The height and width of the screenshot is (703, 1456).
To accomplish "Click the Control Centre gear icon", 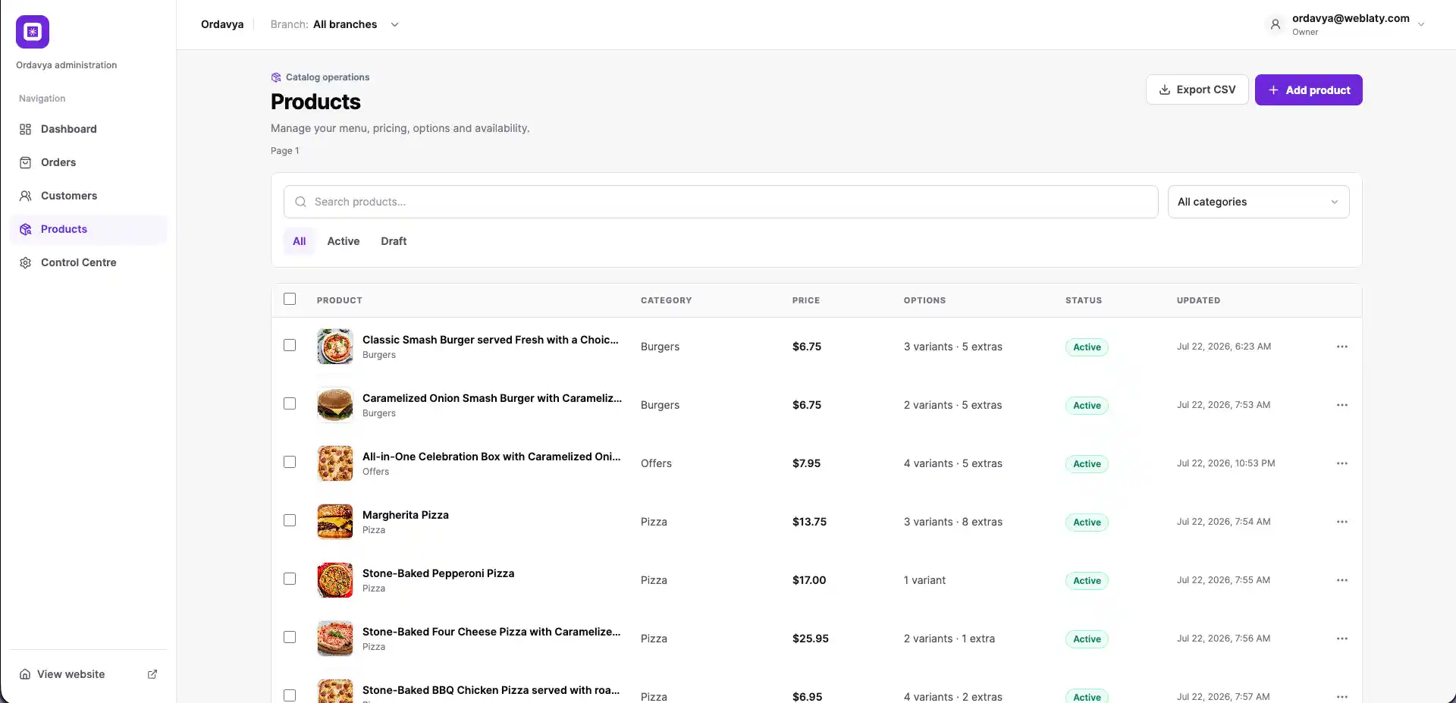I will coord(26,263).
